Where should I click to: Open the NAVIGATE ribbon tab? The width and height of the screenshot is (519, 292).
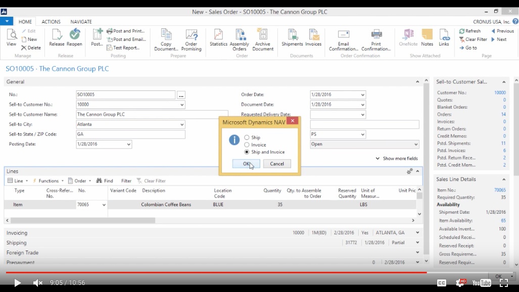(81, 22)
